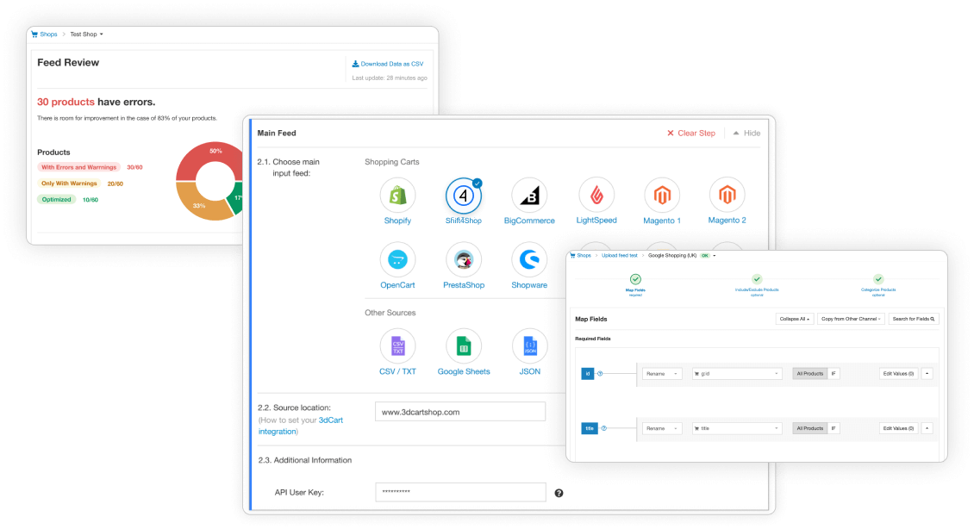Click the 30 products have errors heading
The height and width of the screenshot is (529, 974).
click(97, 102)
